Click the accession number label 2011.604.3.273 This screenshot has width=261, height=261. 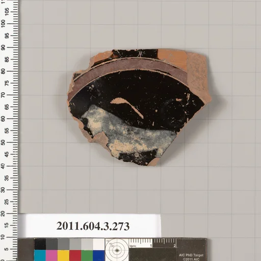[93, 226]
